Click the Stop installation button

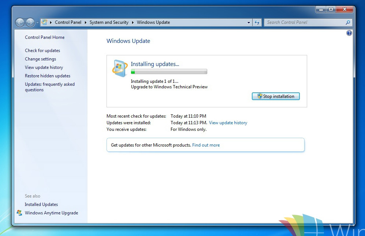tap(276, 96)
